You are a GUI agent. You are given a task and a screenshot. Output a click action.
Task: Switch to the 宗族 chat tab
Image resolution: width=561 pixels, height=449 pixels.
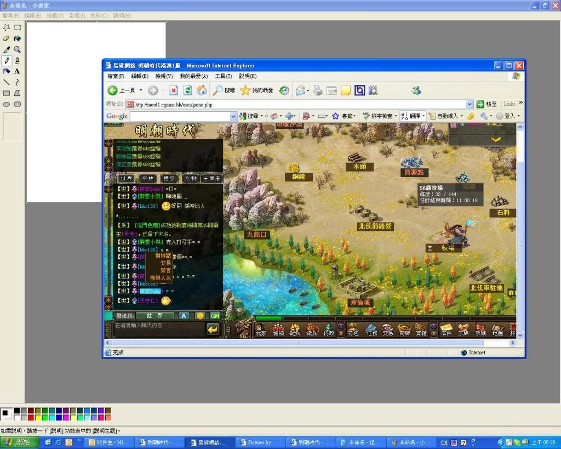tap(148, 178)
